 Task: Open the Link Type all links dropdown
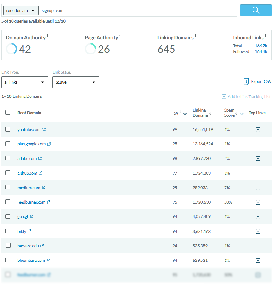25,82
